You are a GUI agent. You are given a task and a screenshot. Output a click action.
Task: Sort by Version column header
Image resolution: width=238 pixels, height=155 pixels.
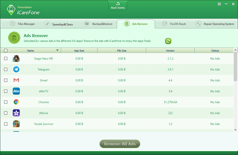(170, 51)
